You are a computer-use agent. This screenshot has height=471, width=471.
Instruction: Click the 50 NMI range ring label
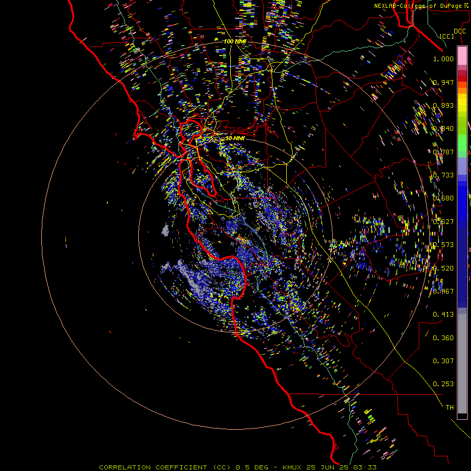pos(235,138)
